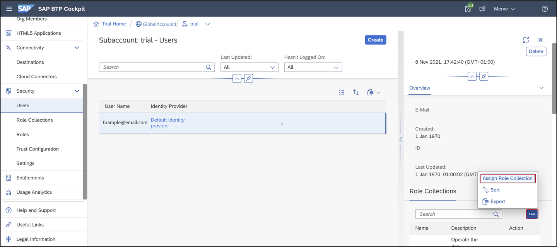Collapse the users filter header arrow
Viewport: 557px width, 247px height.
237,78
